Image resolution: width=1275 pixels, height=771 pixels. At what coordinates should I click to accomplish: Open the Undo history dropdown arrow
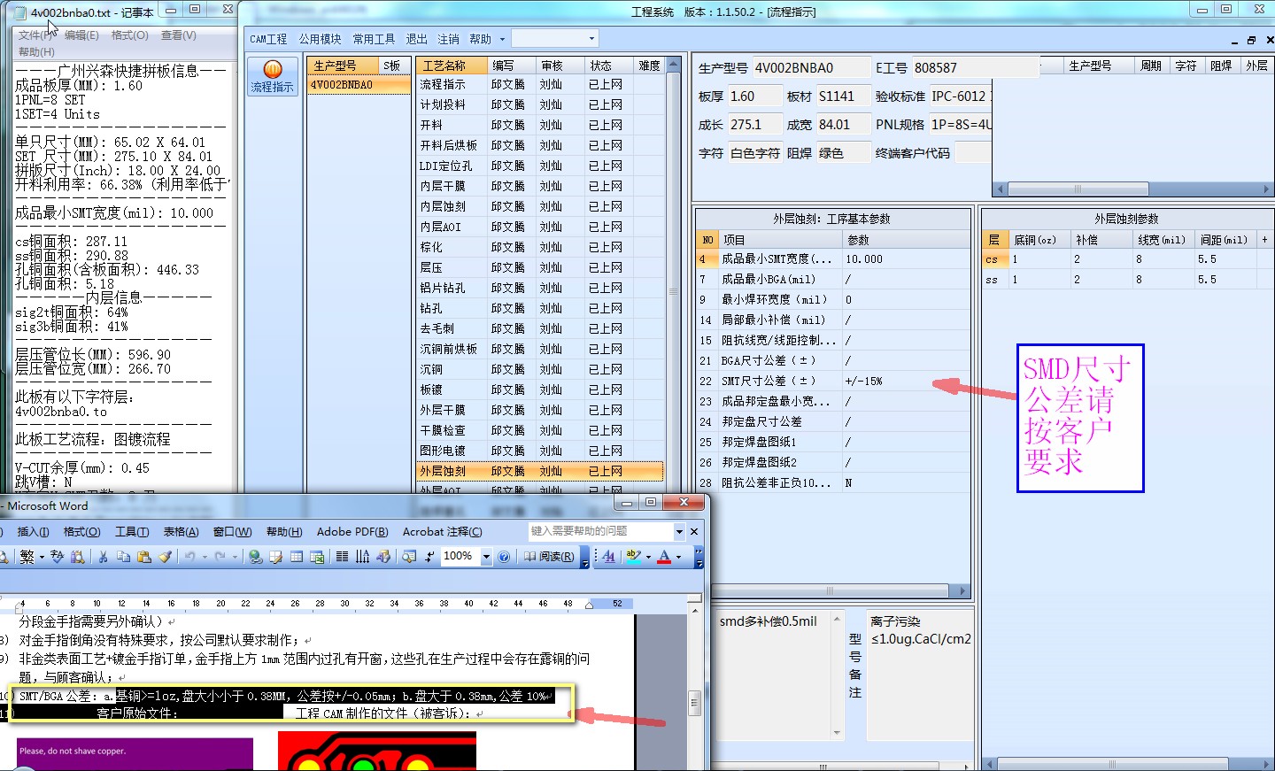click(205, 557)
